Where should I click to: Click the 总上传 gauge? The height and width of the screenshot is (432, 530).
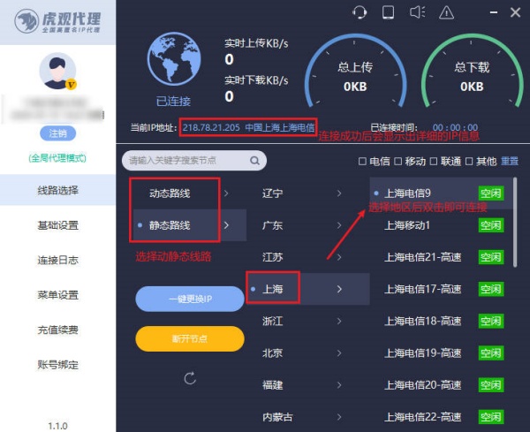click(x=355, y=72)
